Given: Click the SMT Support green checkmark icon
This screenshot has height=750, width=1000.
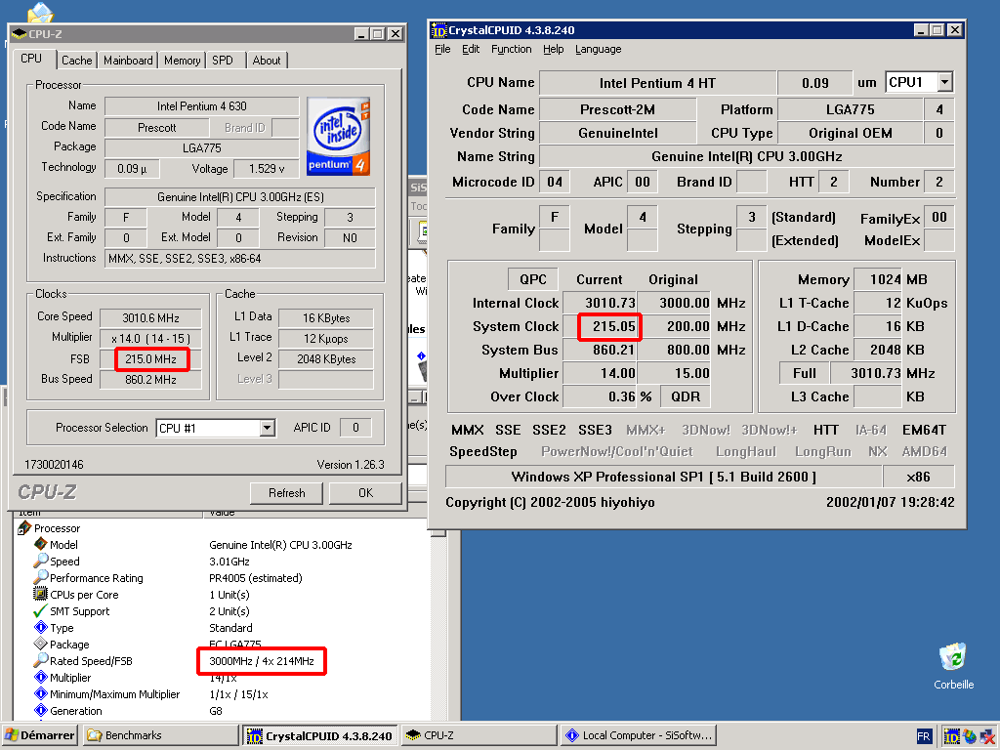Looking at the screenshot, I should pyautogui.click(x=41, y=611).
